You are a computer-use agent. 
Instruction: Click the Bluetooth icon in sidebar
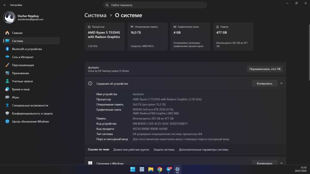pos(7,49)
